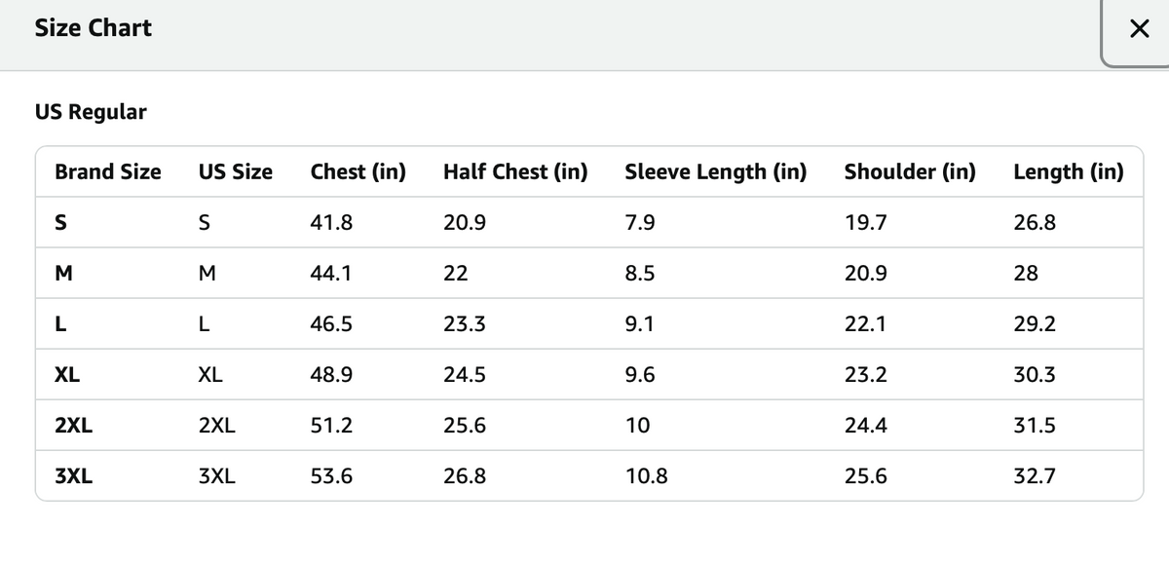Viewport: 1169px width, 564px height.
Task: Click the US Regular heading
Action: pyautogui.click(x=91, y=112)
